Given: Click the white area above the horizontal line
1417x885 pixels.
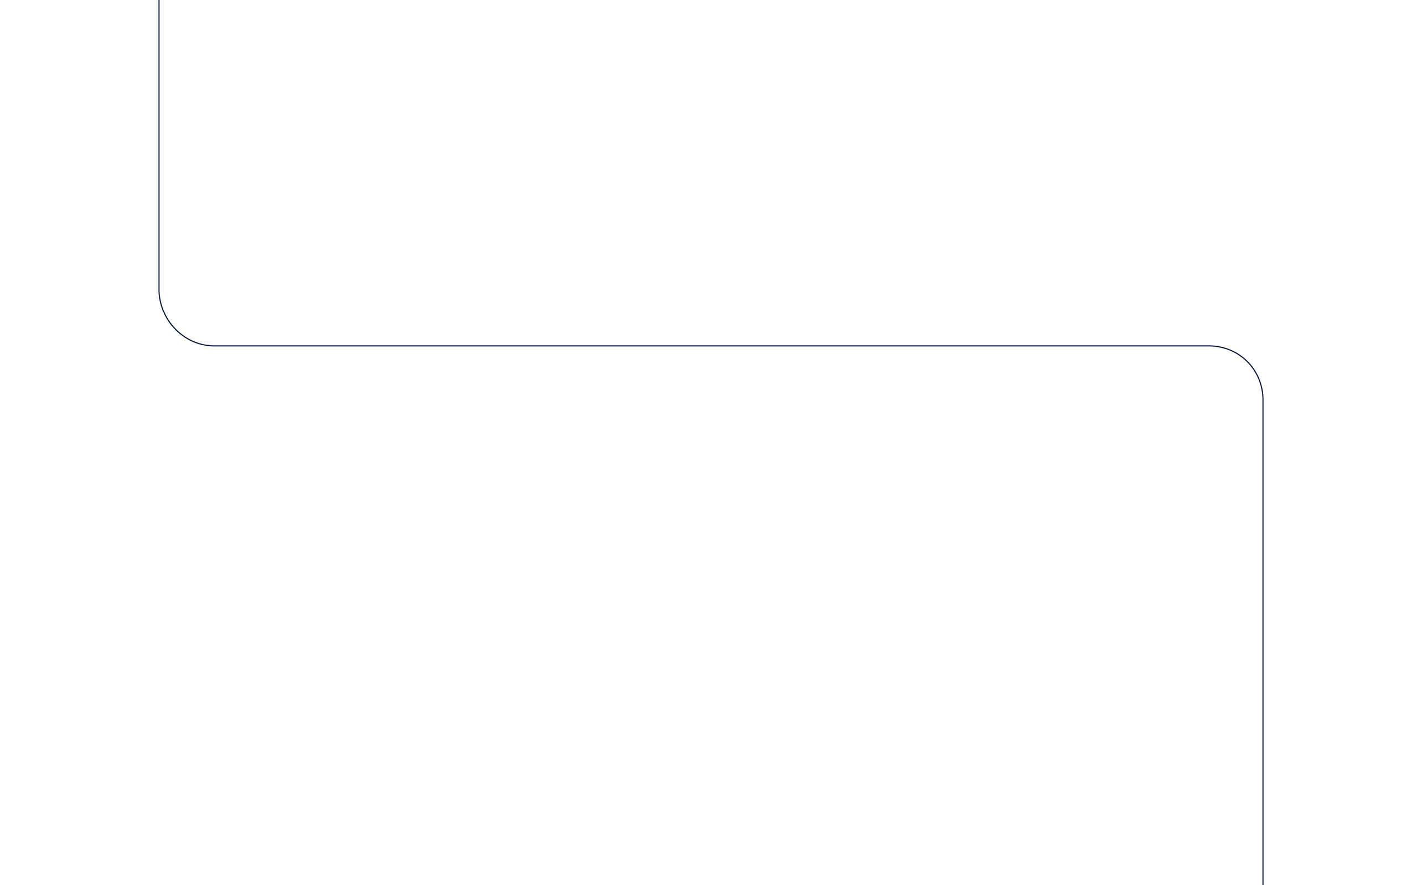Looking at the screenshot, I should coord(711,175).
